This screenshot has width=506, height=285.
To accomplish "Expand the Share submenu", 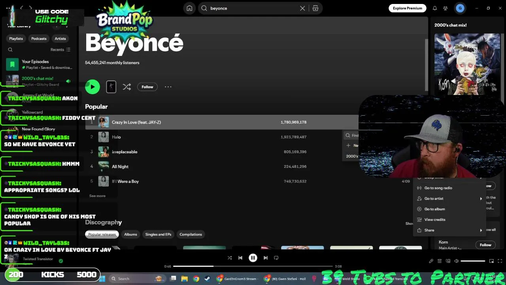I will click(x=449, y=230).
